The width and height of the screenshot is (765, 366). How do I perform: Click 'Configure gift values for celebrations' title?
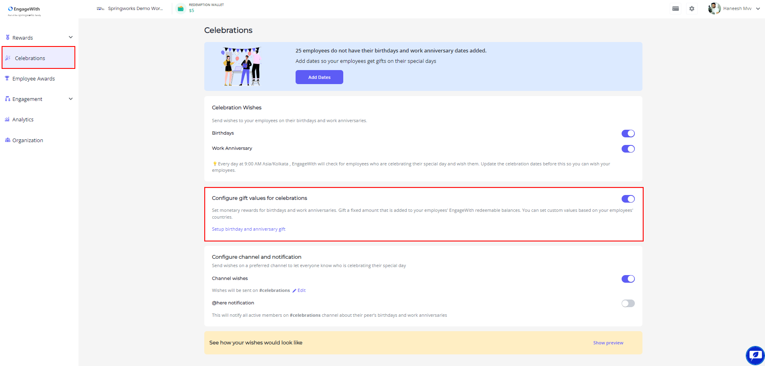(x=260, y=198)
